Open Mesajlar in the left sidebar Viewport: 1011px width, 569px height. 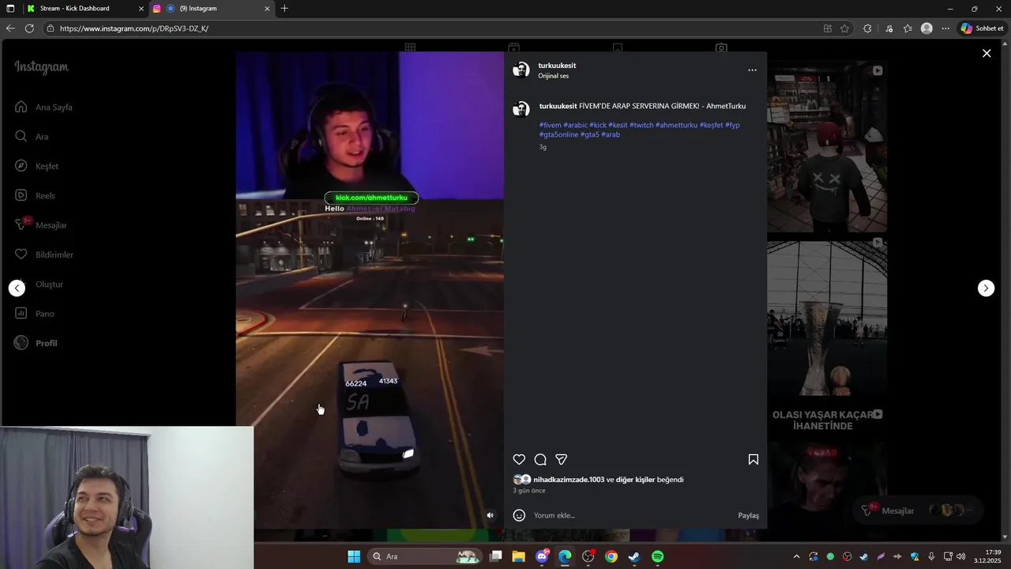point(41,225)
